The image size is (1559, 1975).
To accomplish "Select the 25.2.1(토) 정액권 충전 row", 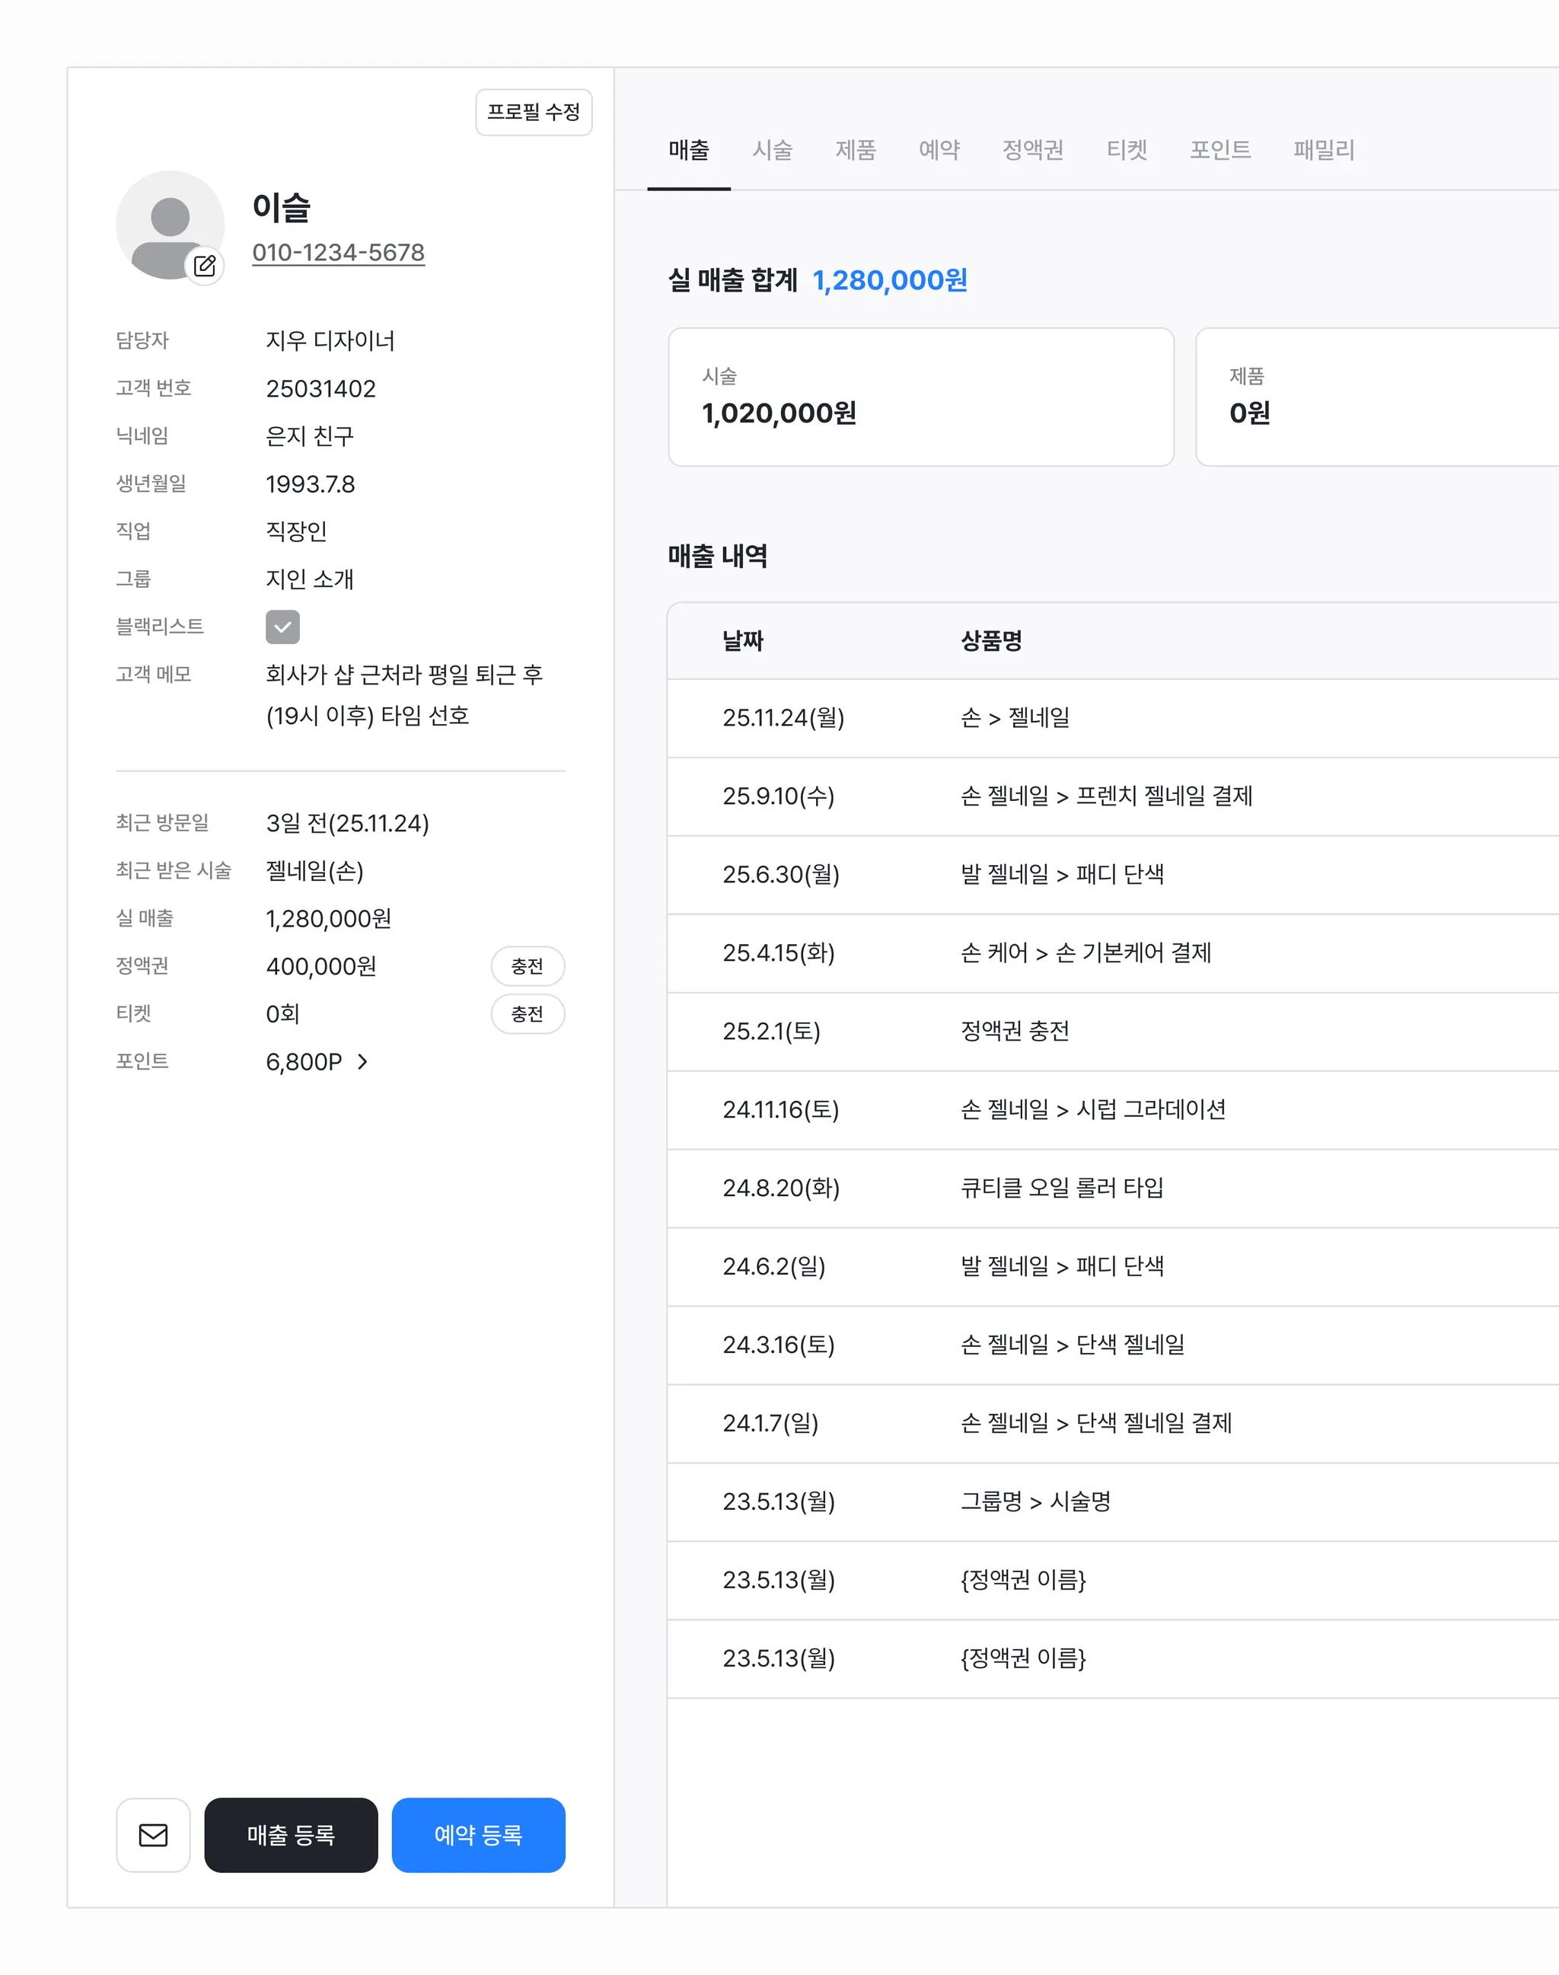I will click(x=1013, y=1031).
